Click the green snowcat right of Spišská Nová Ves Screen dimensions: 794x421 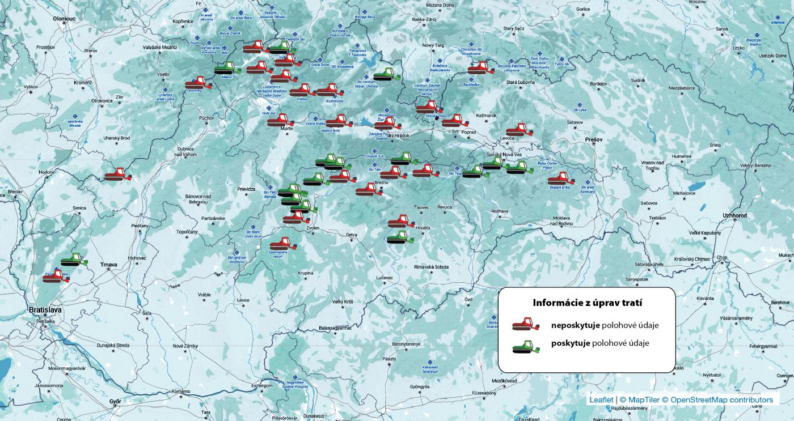[x=519, y=168]
